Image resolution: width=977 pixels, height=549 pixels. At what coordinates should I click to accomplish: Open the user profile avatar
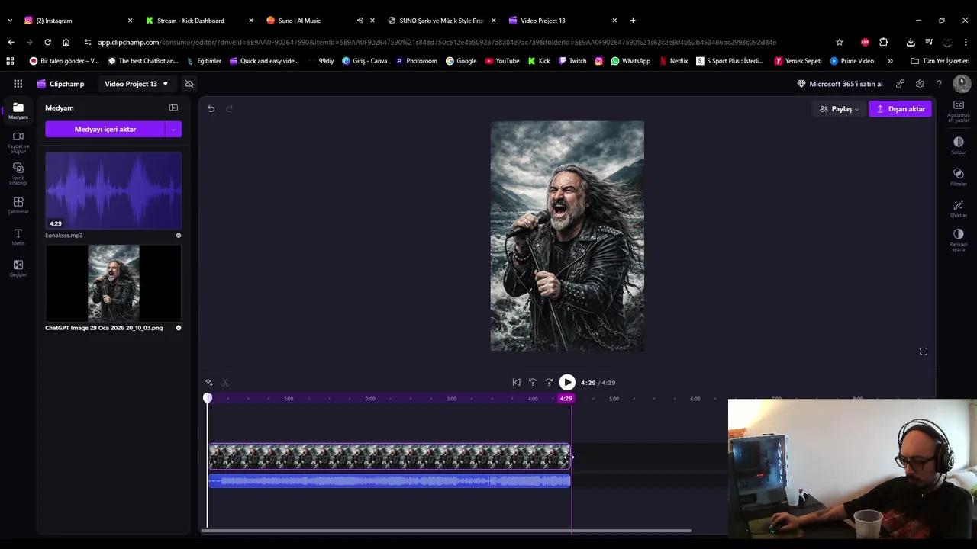click(x=961, y=83)
